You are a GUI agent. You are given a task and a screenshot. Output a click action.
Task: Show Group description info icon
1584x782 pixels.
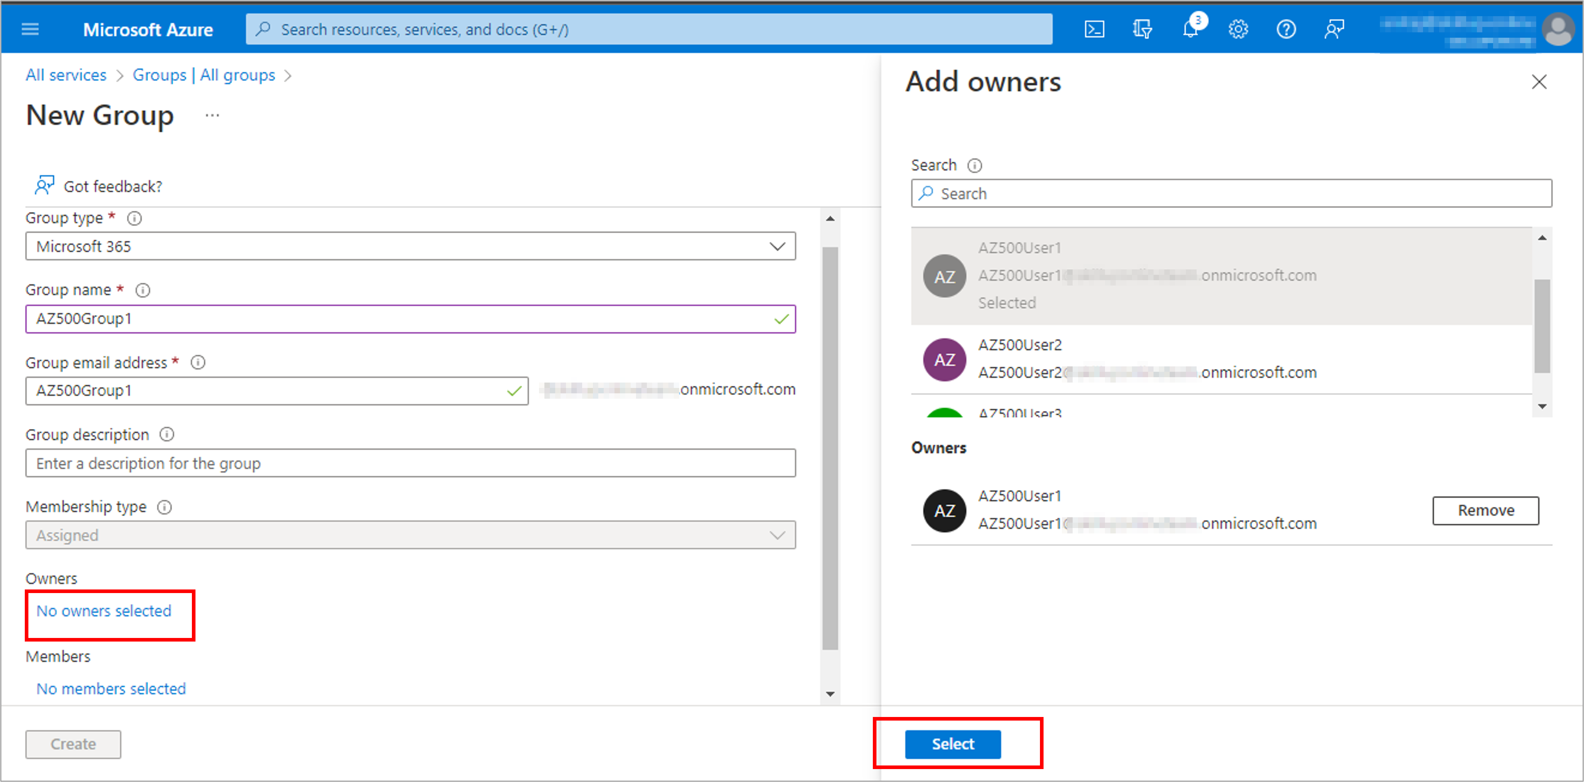coord(167,435)
